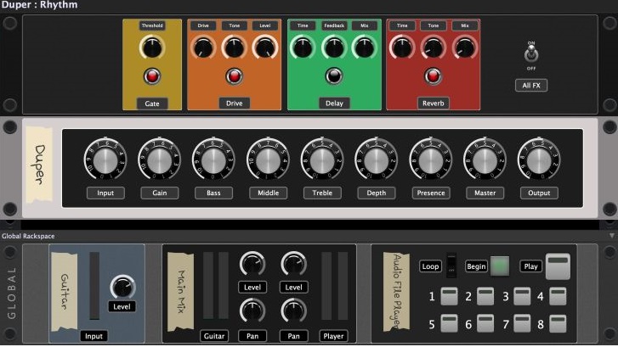Click the Threshold label on Gate pedal
This screenshot has width=618, height=347.
152,25
